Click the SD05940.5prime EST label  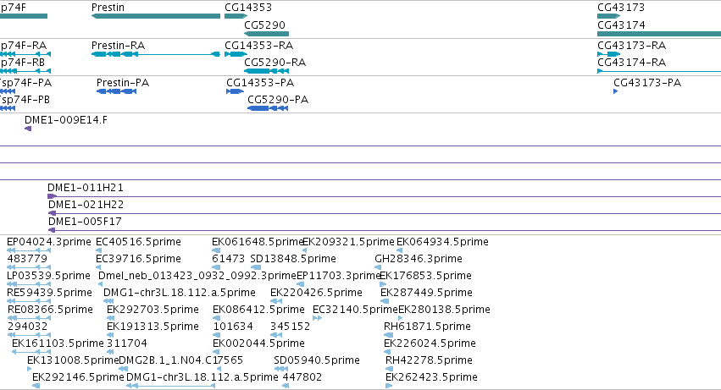(x=317, y=360)
